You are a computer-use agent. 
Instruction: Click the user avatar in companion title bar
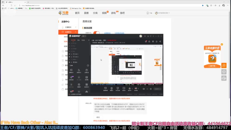pos(141,36)
